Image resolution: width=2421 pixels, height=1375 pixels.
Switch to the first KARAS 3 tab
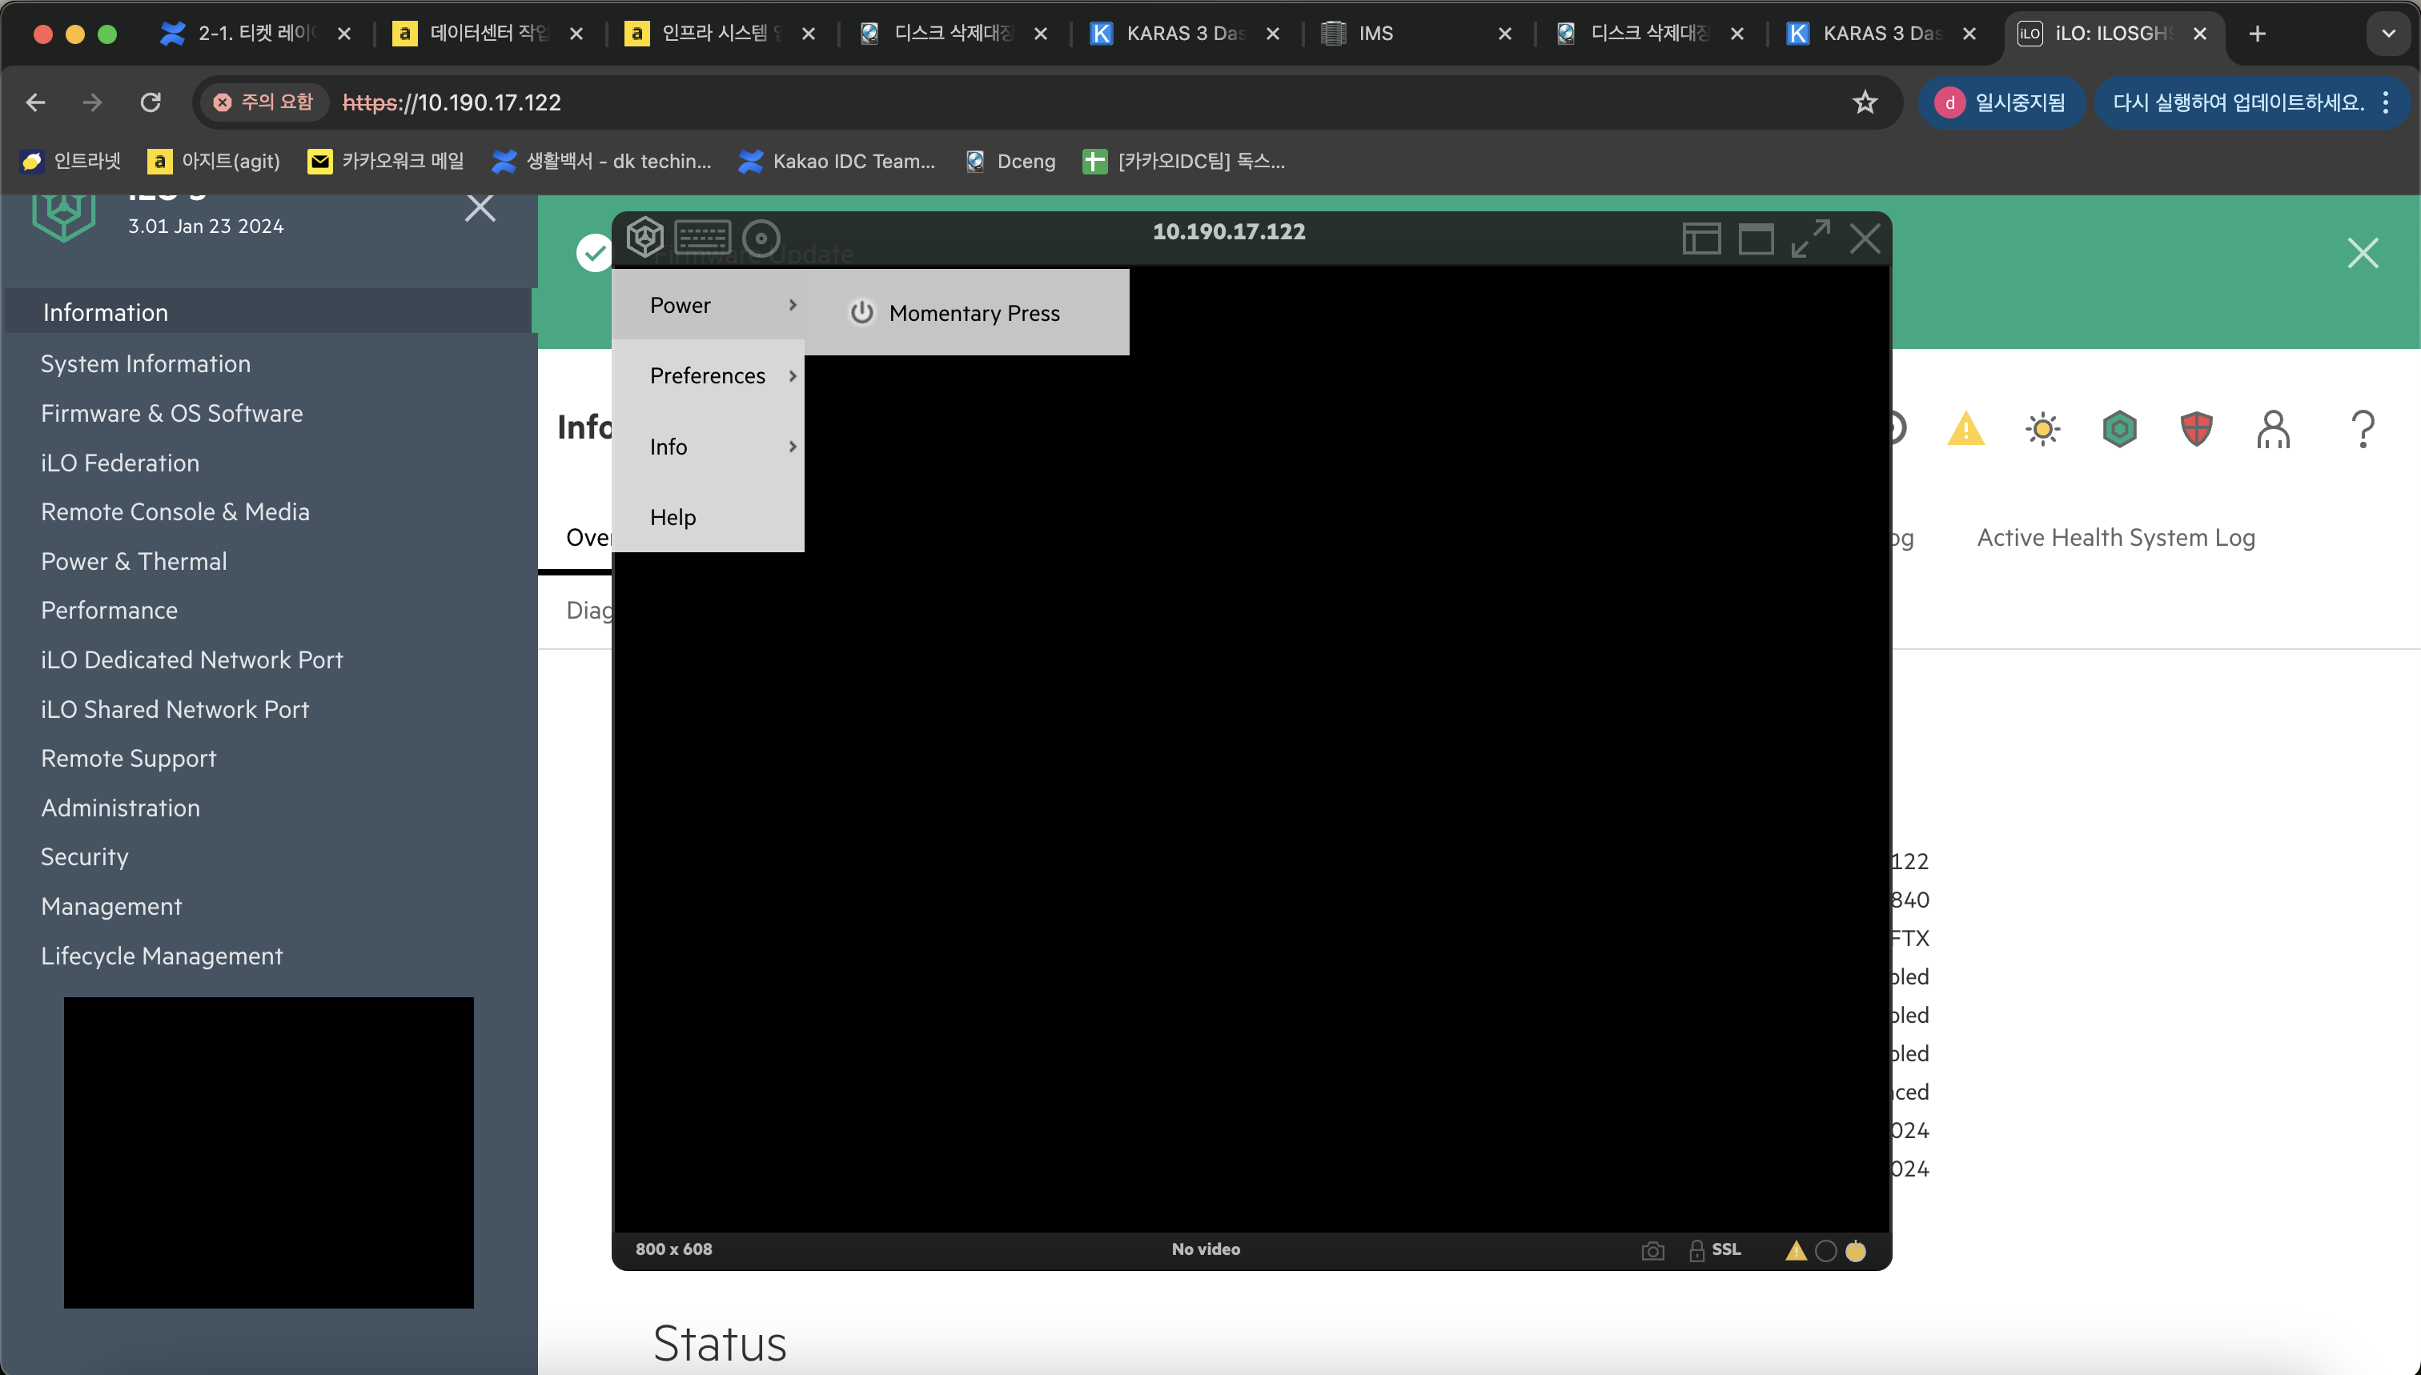tap(1183, 34)
